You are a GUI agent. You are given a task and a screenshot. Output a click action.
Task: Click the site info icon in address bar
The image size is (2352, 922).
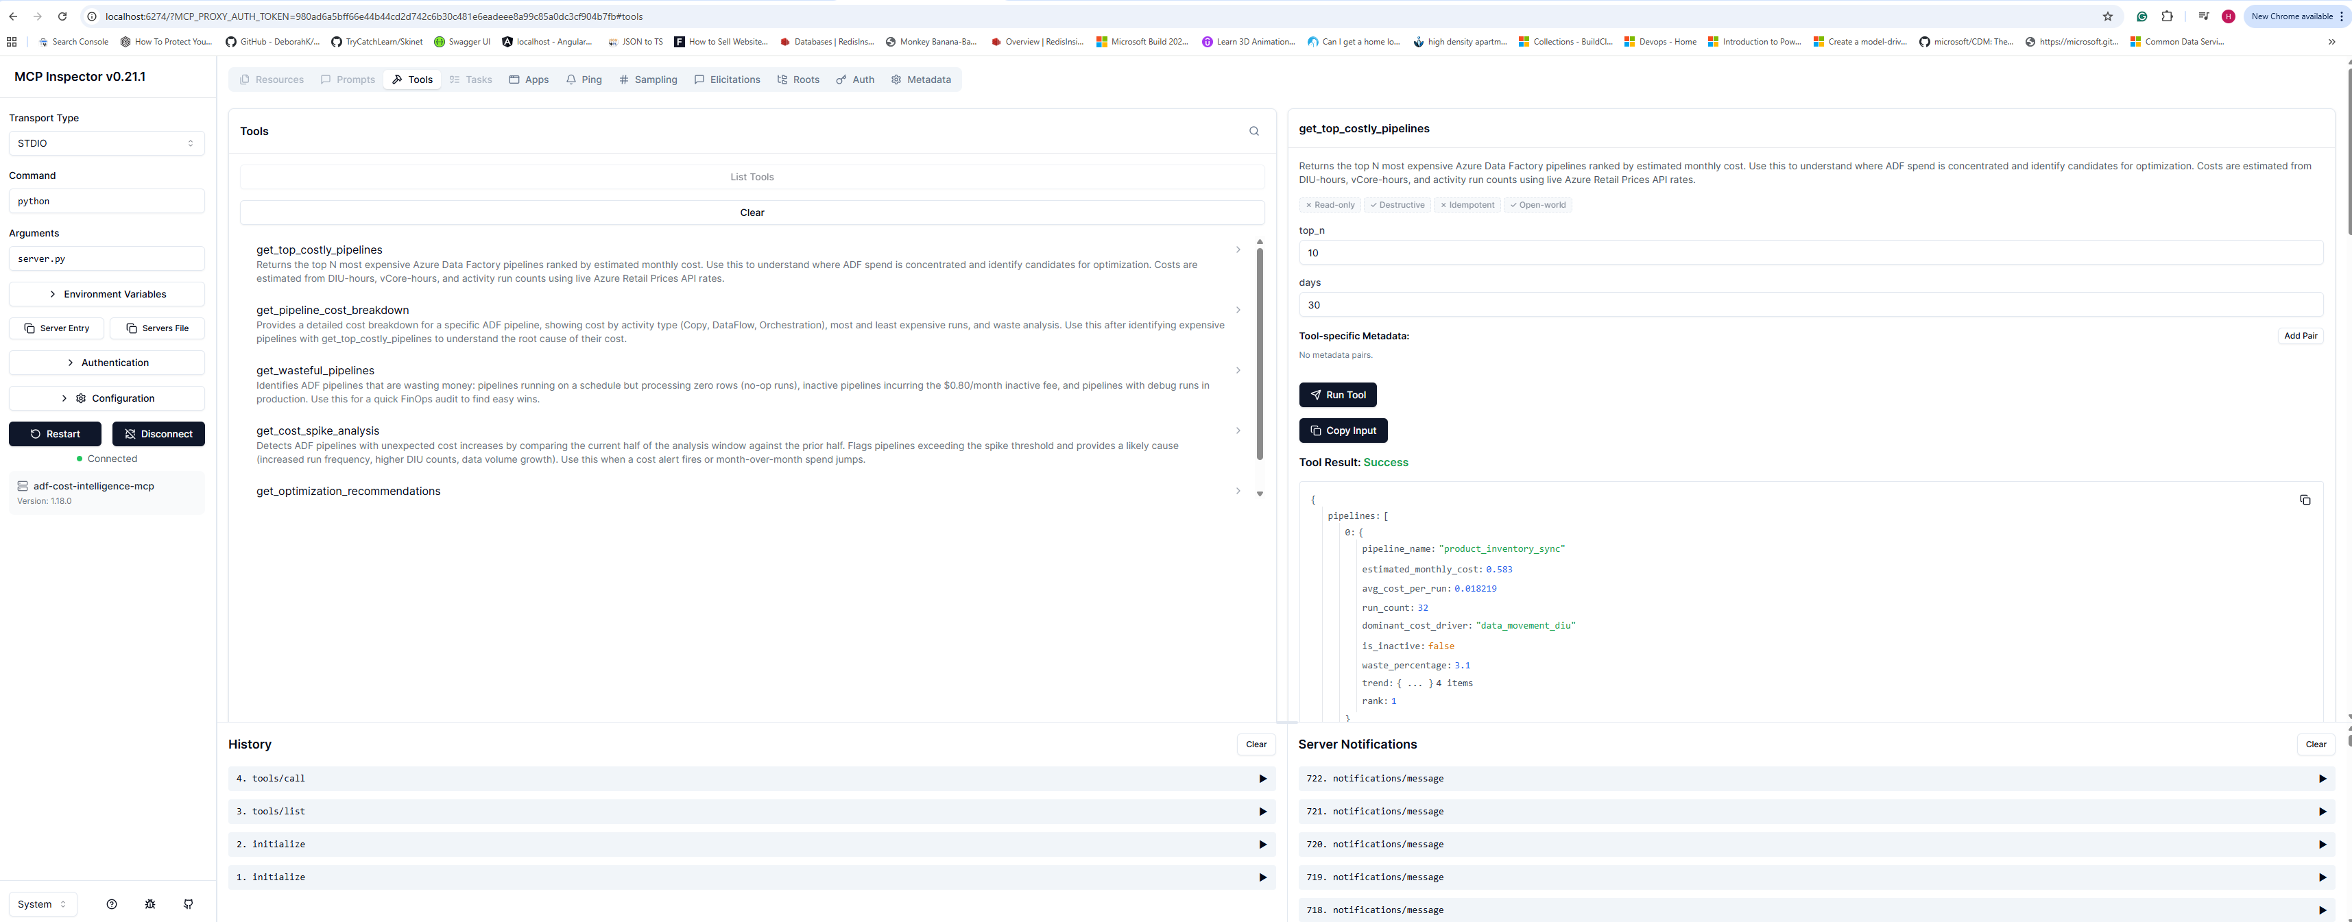pos(91,16)
